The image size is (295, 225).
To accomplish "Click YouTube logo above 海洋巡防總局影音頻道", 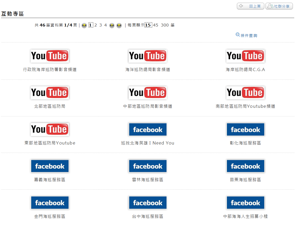I will (148, 56).
